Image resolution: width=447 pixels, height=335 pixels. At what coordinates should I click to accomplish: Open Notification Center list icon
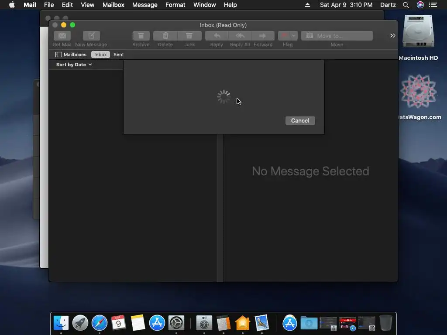click(x=433, y=5)
